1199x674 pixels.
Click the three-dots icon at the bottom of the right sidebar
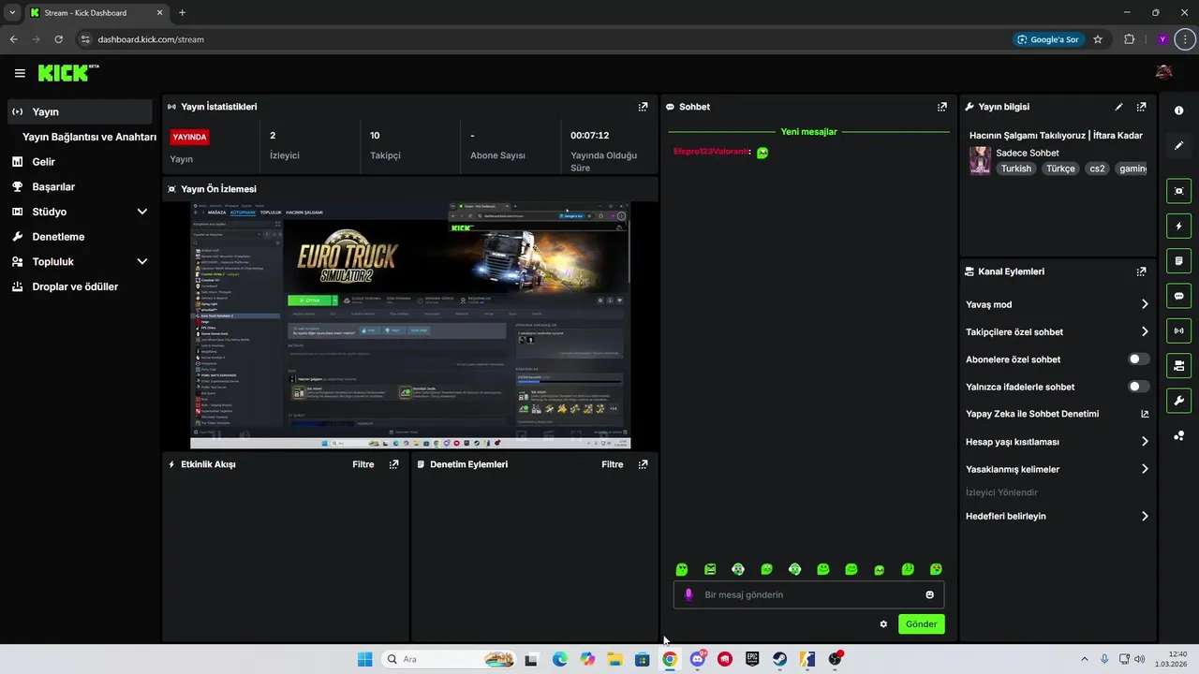tap(1178, 435)
